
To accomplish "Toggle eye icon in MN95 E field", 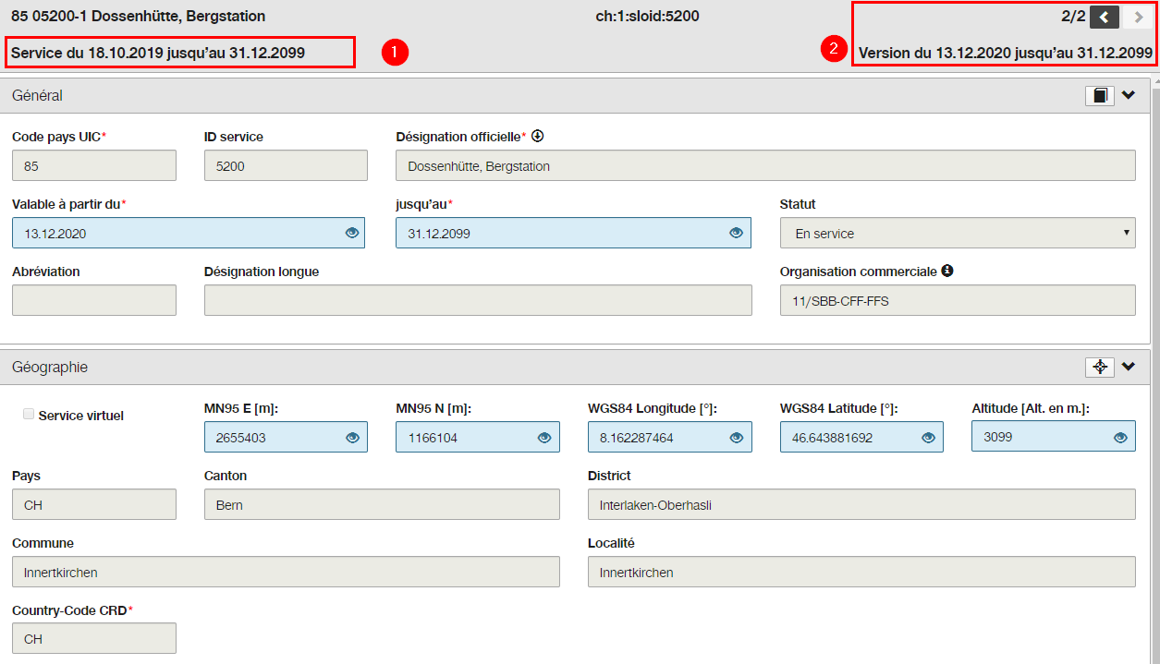I will pyautogui.click(x=352, y=438).
